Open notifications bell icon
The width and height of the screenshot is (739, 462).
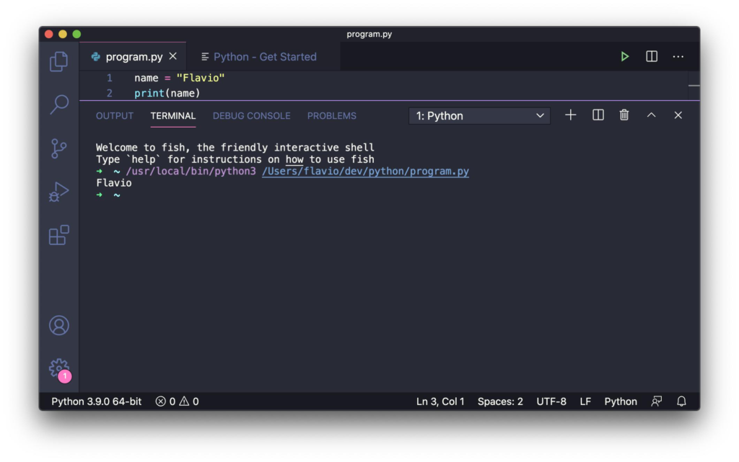point(681,401)
